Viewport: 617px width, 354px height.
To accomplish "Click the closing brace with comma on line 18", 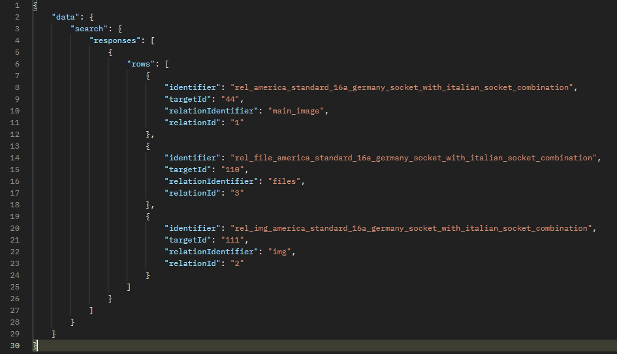I will coord(150,205).
